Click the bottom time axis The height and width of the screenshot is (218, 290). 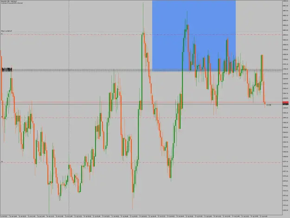(142, 216)
